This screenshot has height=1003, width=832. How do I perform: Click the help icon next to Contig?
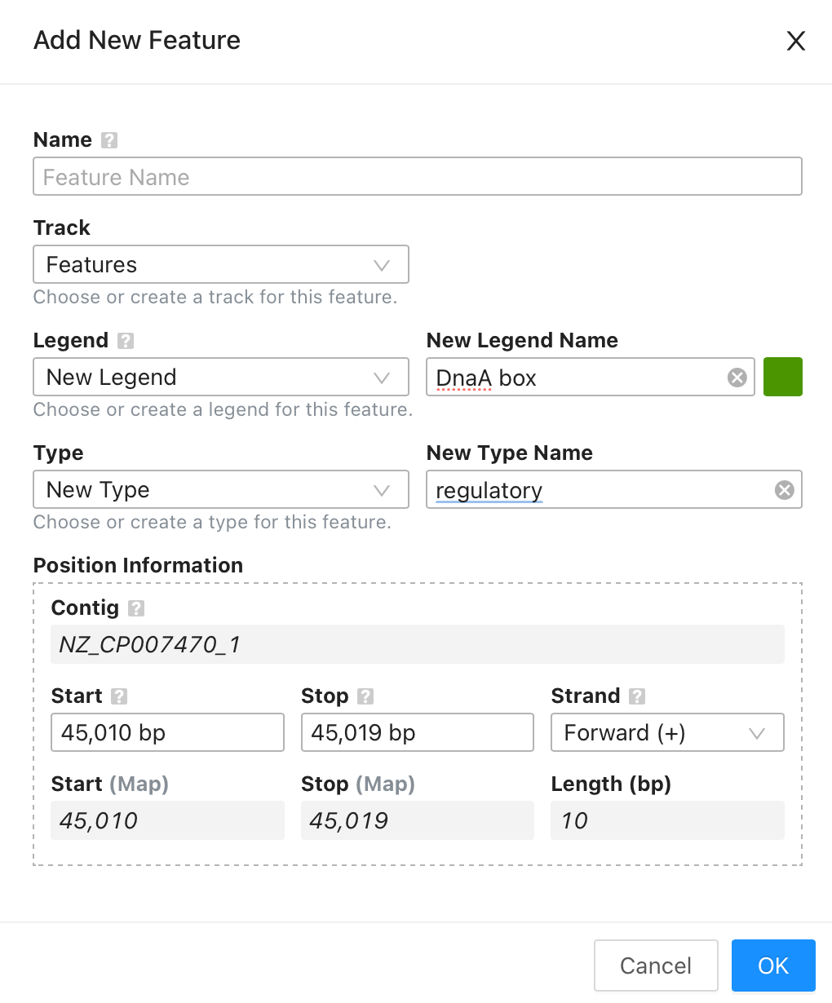(x=136, y=608)
